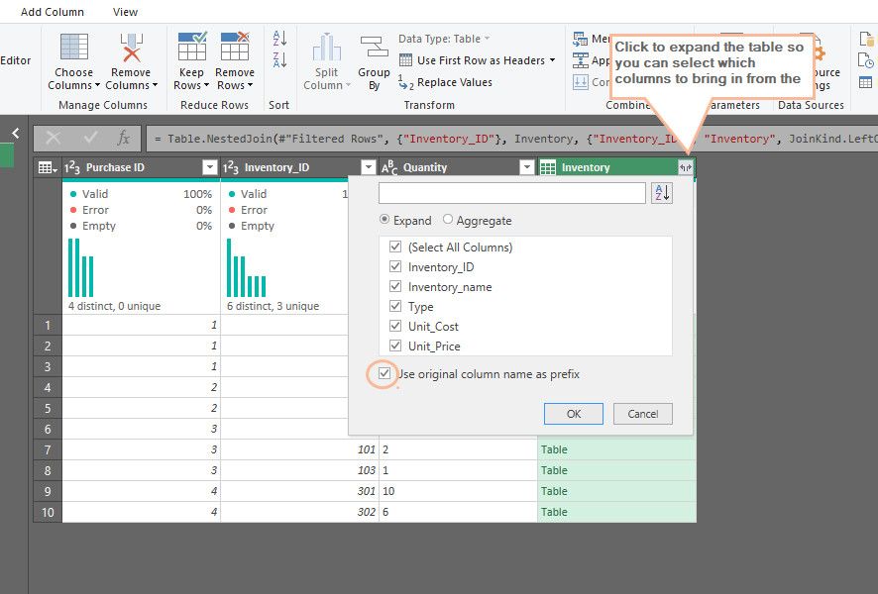Image resolution: width=878 pixels, height=594 pixels.
Task: Sort the expand column list alphabetically
Action: (x=662, y=193)
